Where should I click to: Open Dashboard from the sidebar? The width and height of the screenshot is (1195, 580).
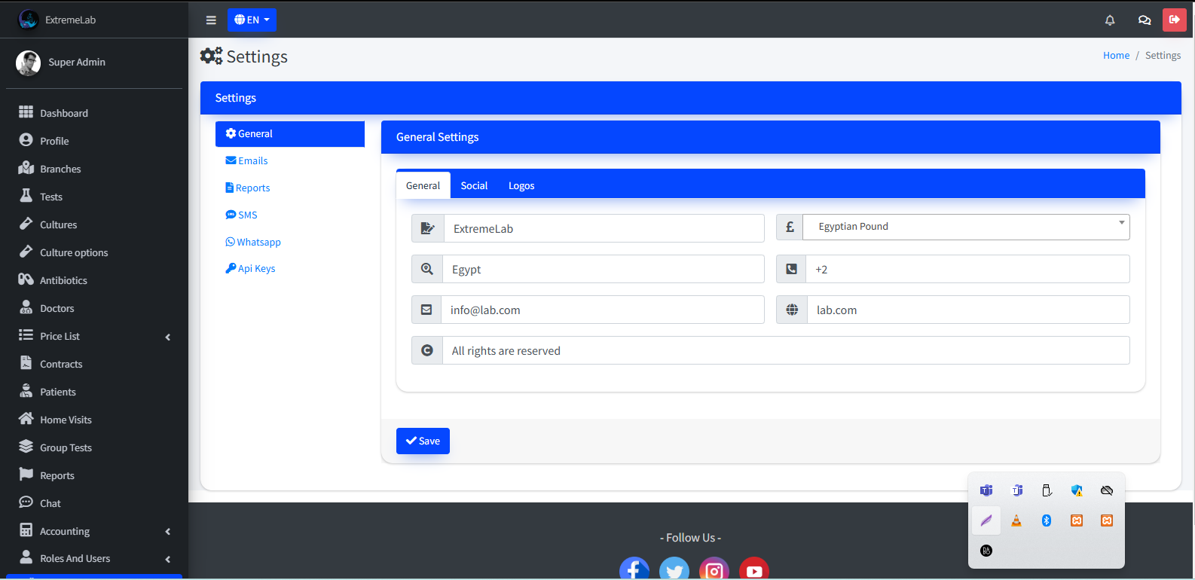pos(63,113)
